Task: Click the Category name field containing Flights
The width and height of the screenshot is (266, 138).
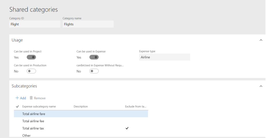Action: (88, 24)
